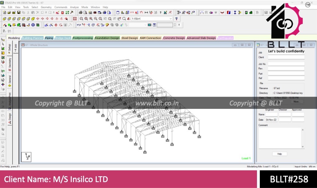The height and width of the screenshot is (188, 317).
Task: Click the Whole Structure display icon
Action: pyautogui.click(x=75, y=19)
